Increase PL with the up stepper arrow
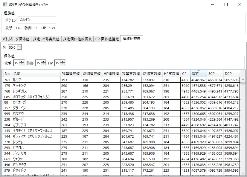Viewport: 247px width, 177px height. coord(19,46)
